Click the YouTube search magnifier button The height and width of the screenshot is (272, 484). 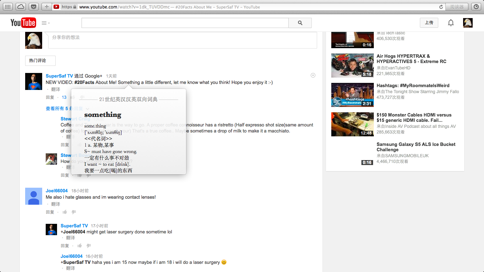pos(300,23)
